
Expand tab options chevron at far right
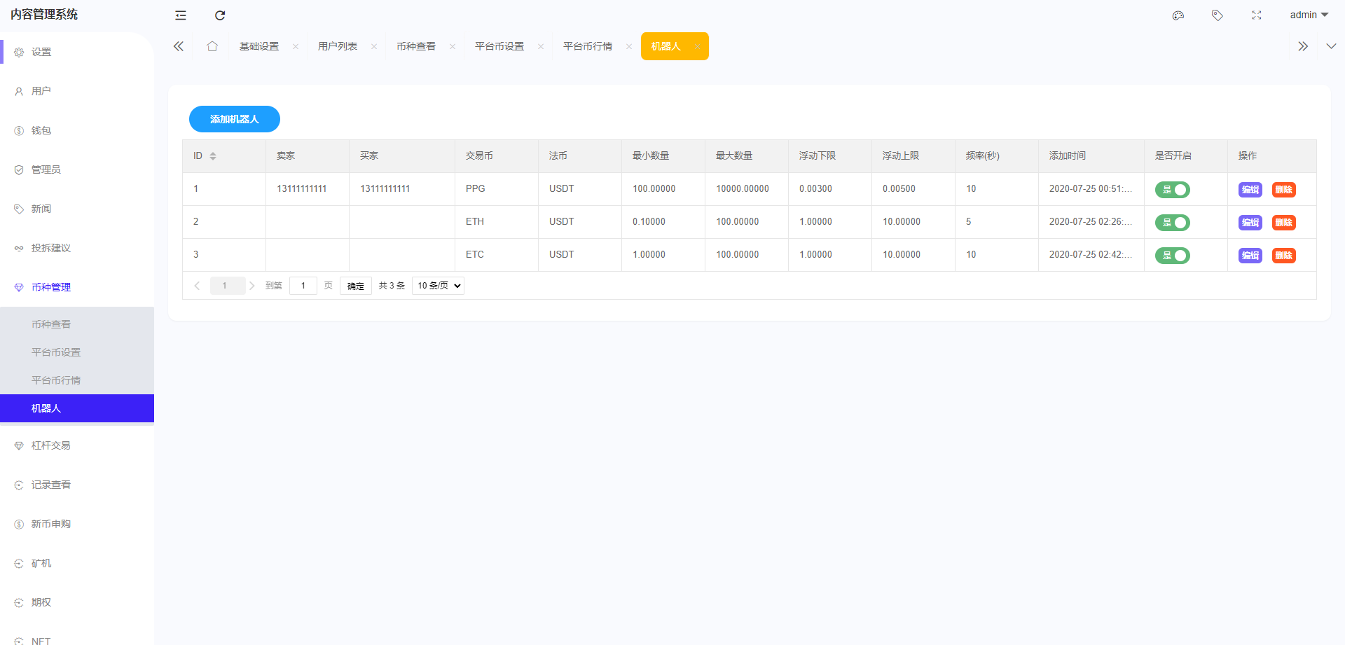[1331, 46]
